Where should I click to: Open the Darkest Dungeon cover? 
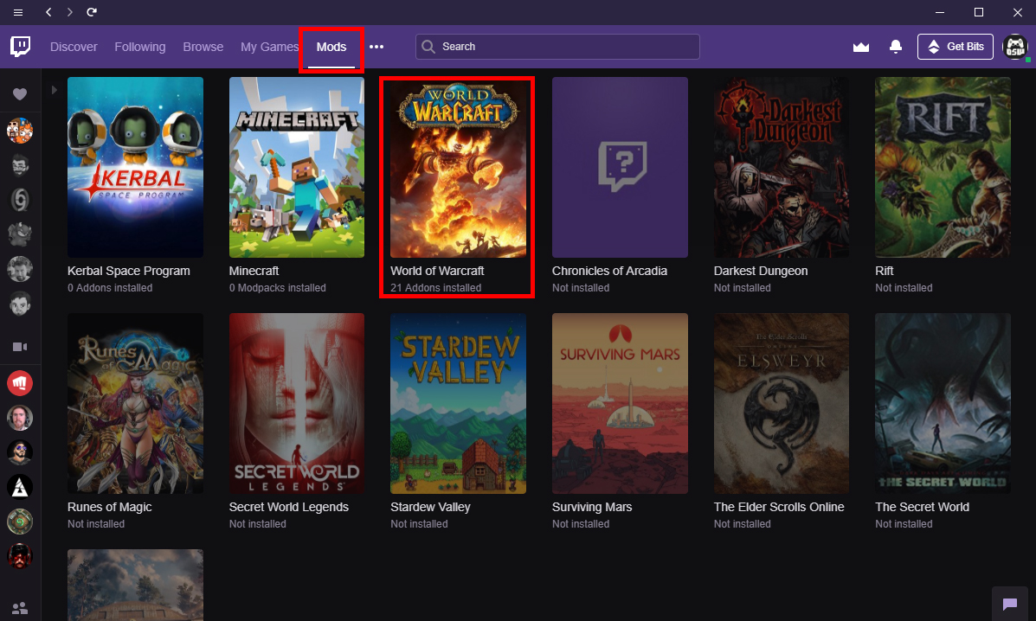(x=782, y=167)
